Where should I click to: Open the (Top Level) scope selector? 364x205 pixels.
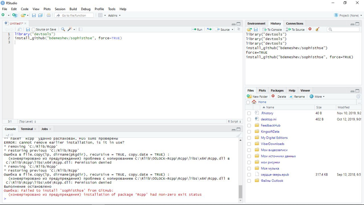coord(28,122)
